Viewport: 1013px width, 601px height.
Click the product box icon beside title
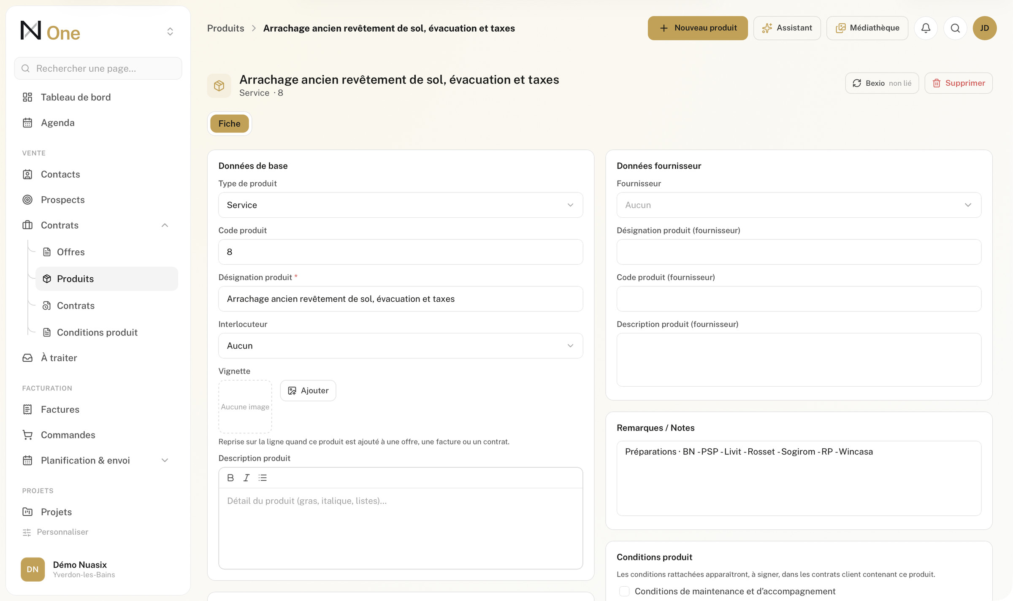point(219,86)
